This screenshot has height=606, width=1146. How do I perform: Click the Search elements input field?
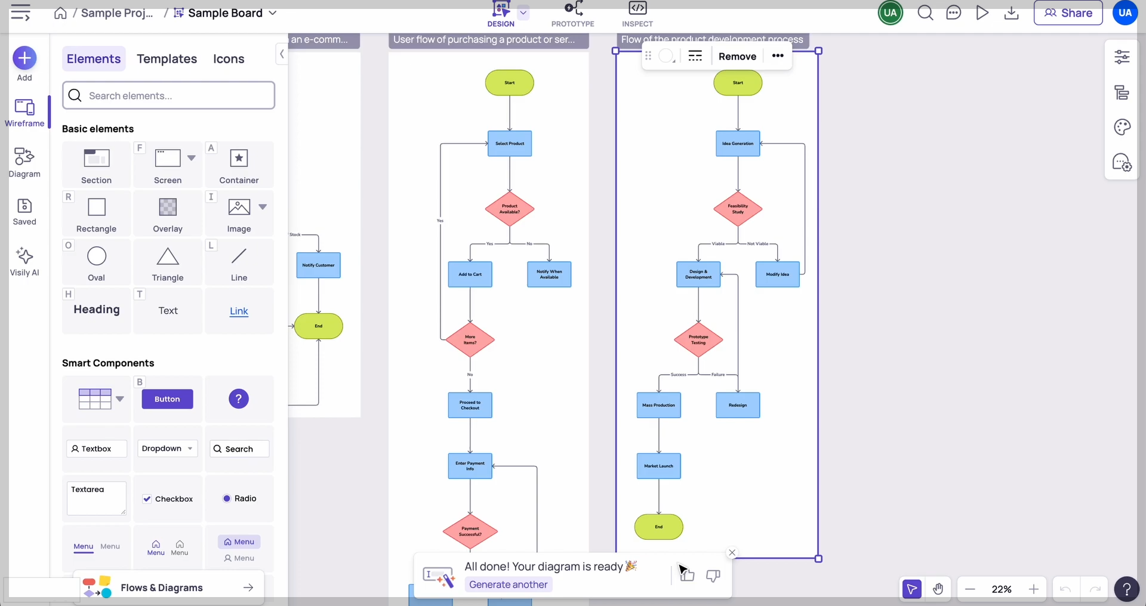[168, 95]
